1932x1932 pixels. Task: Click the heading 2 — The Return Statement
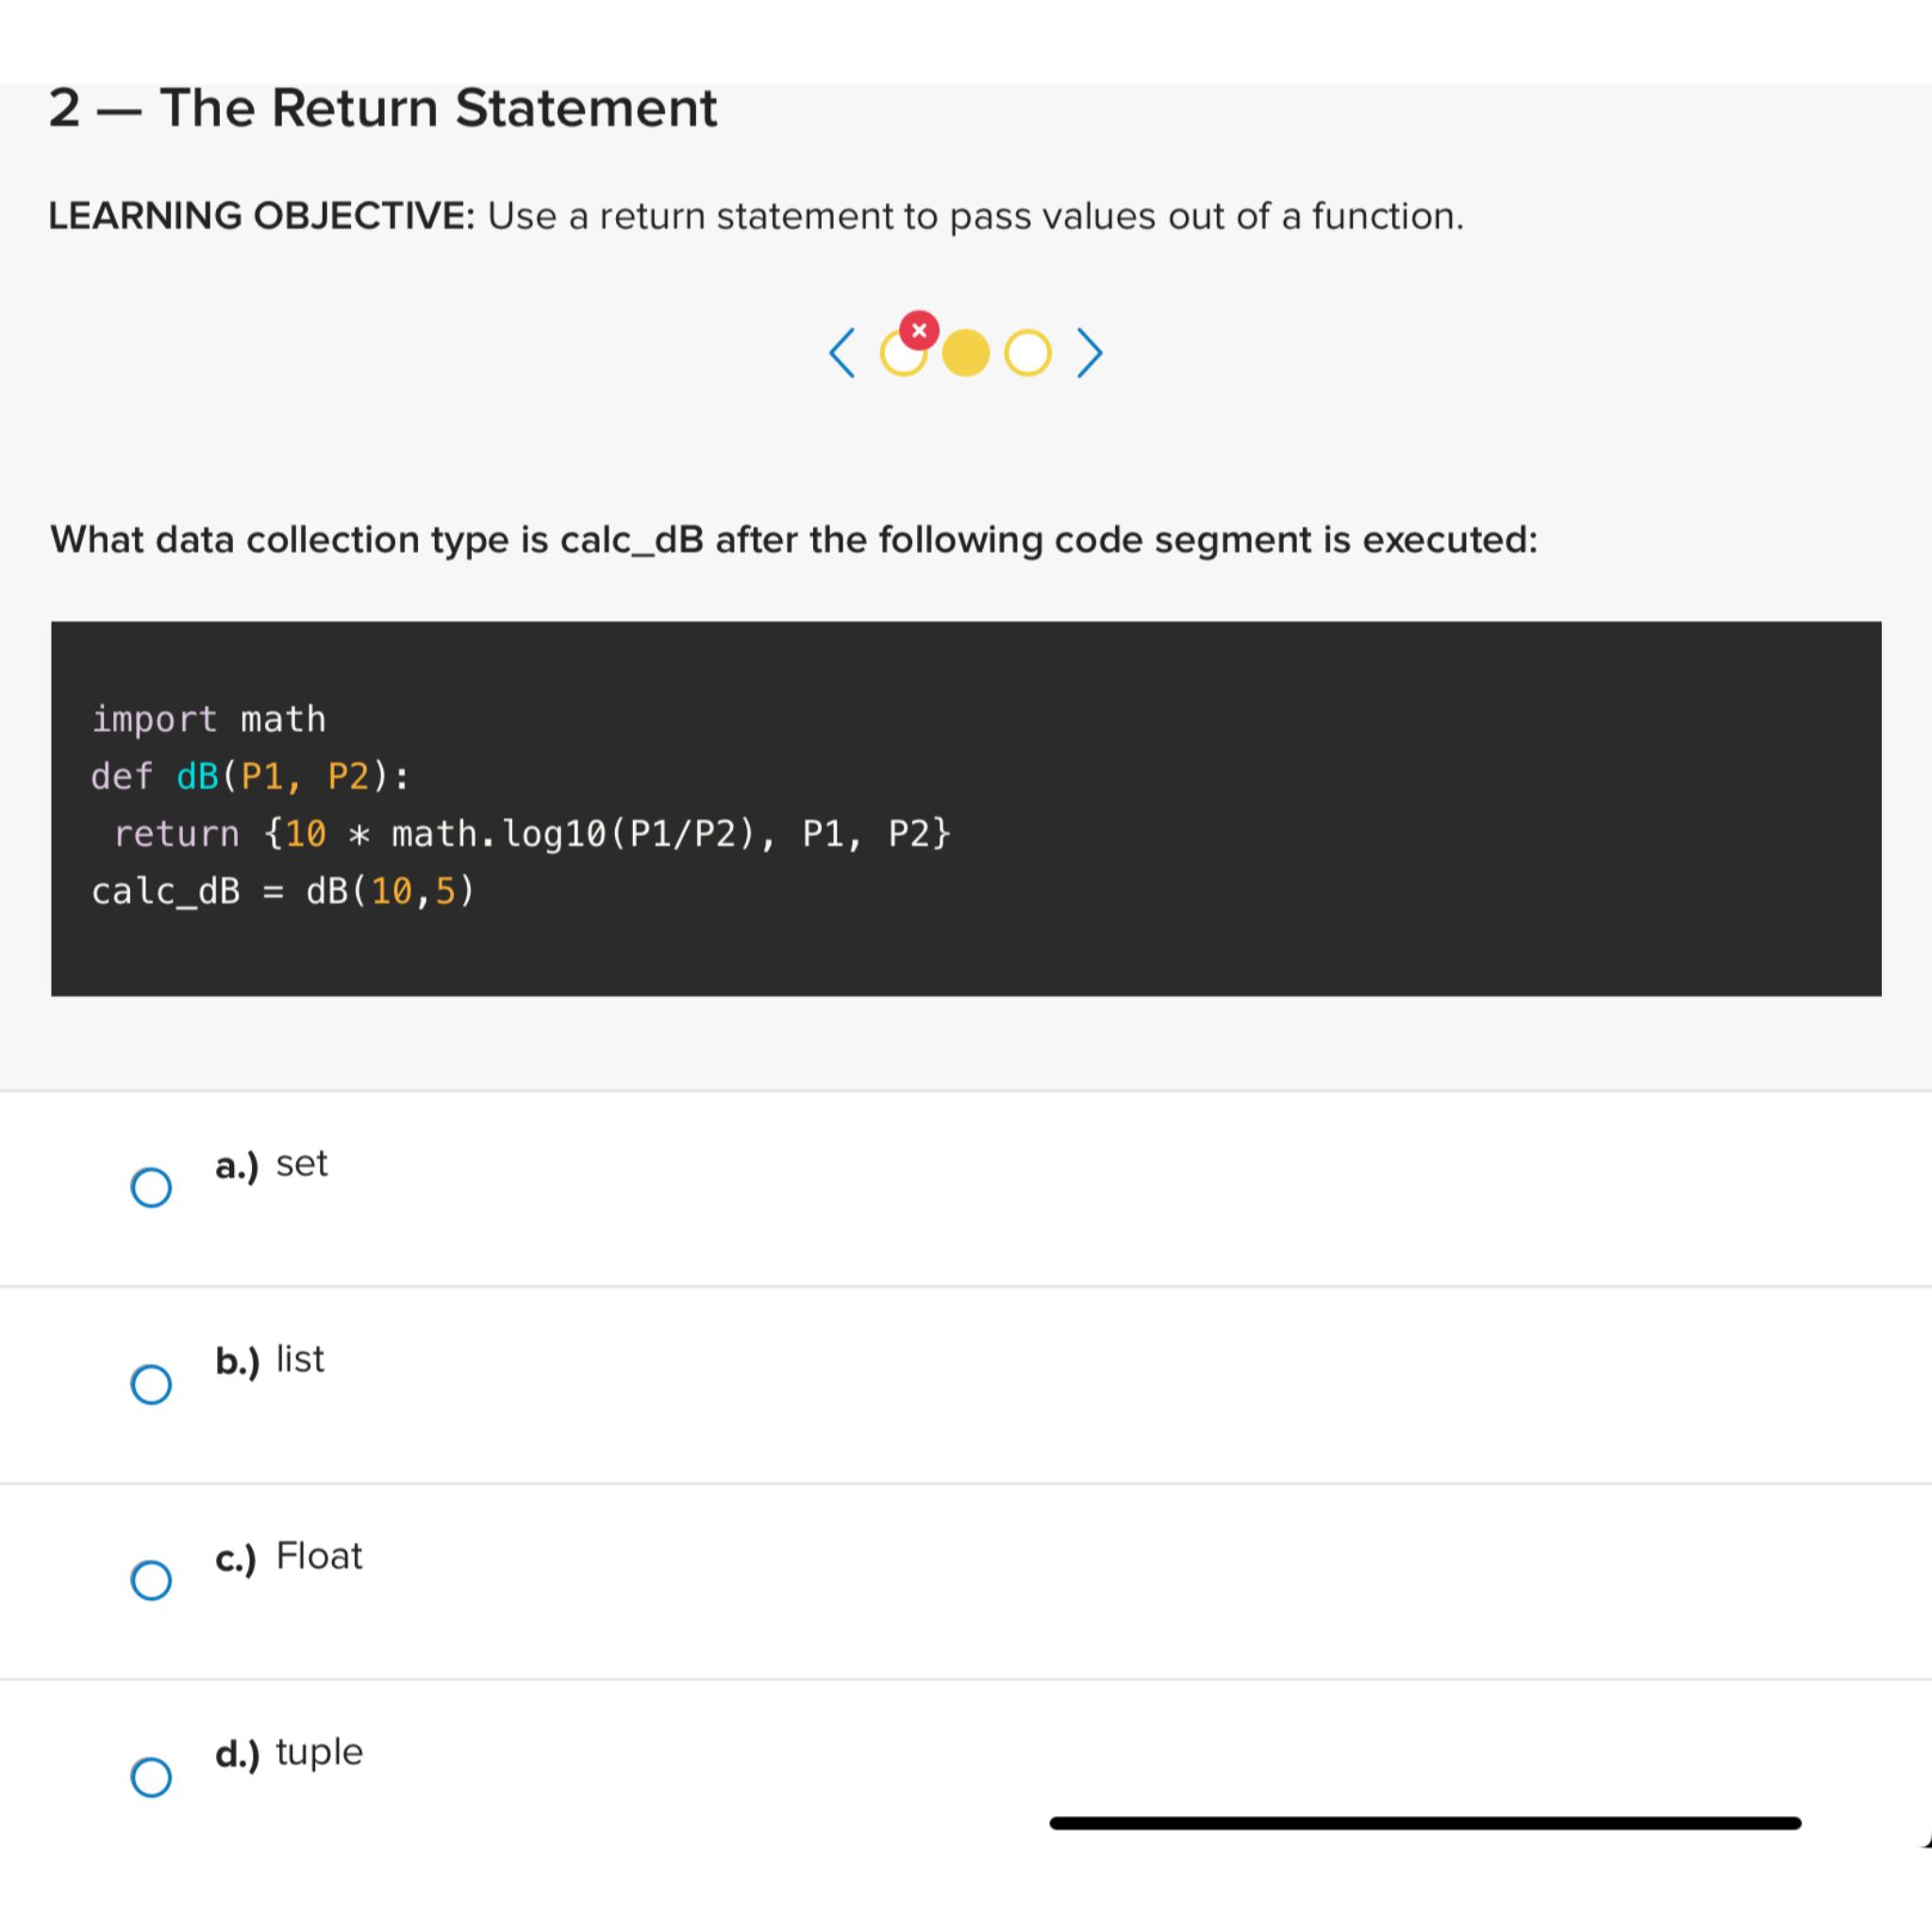point(383,108)
